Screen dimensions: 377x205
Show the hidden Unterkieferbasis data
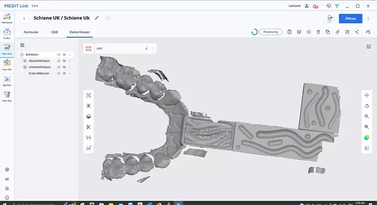(64, 67)
